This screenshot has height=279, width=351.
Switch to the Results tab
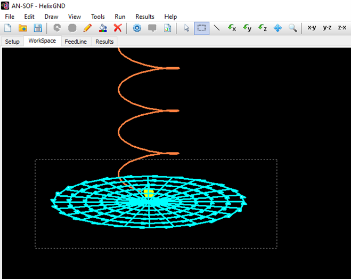pyautogui.click(x=104, y=42)
